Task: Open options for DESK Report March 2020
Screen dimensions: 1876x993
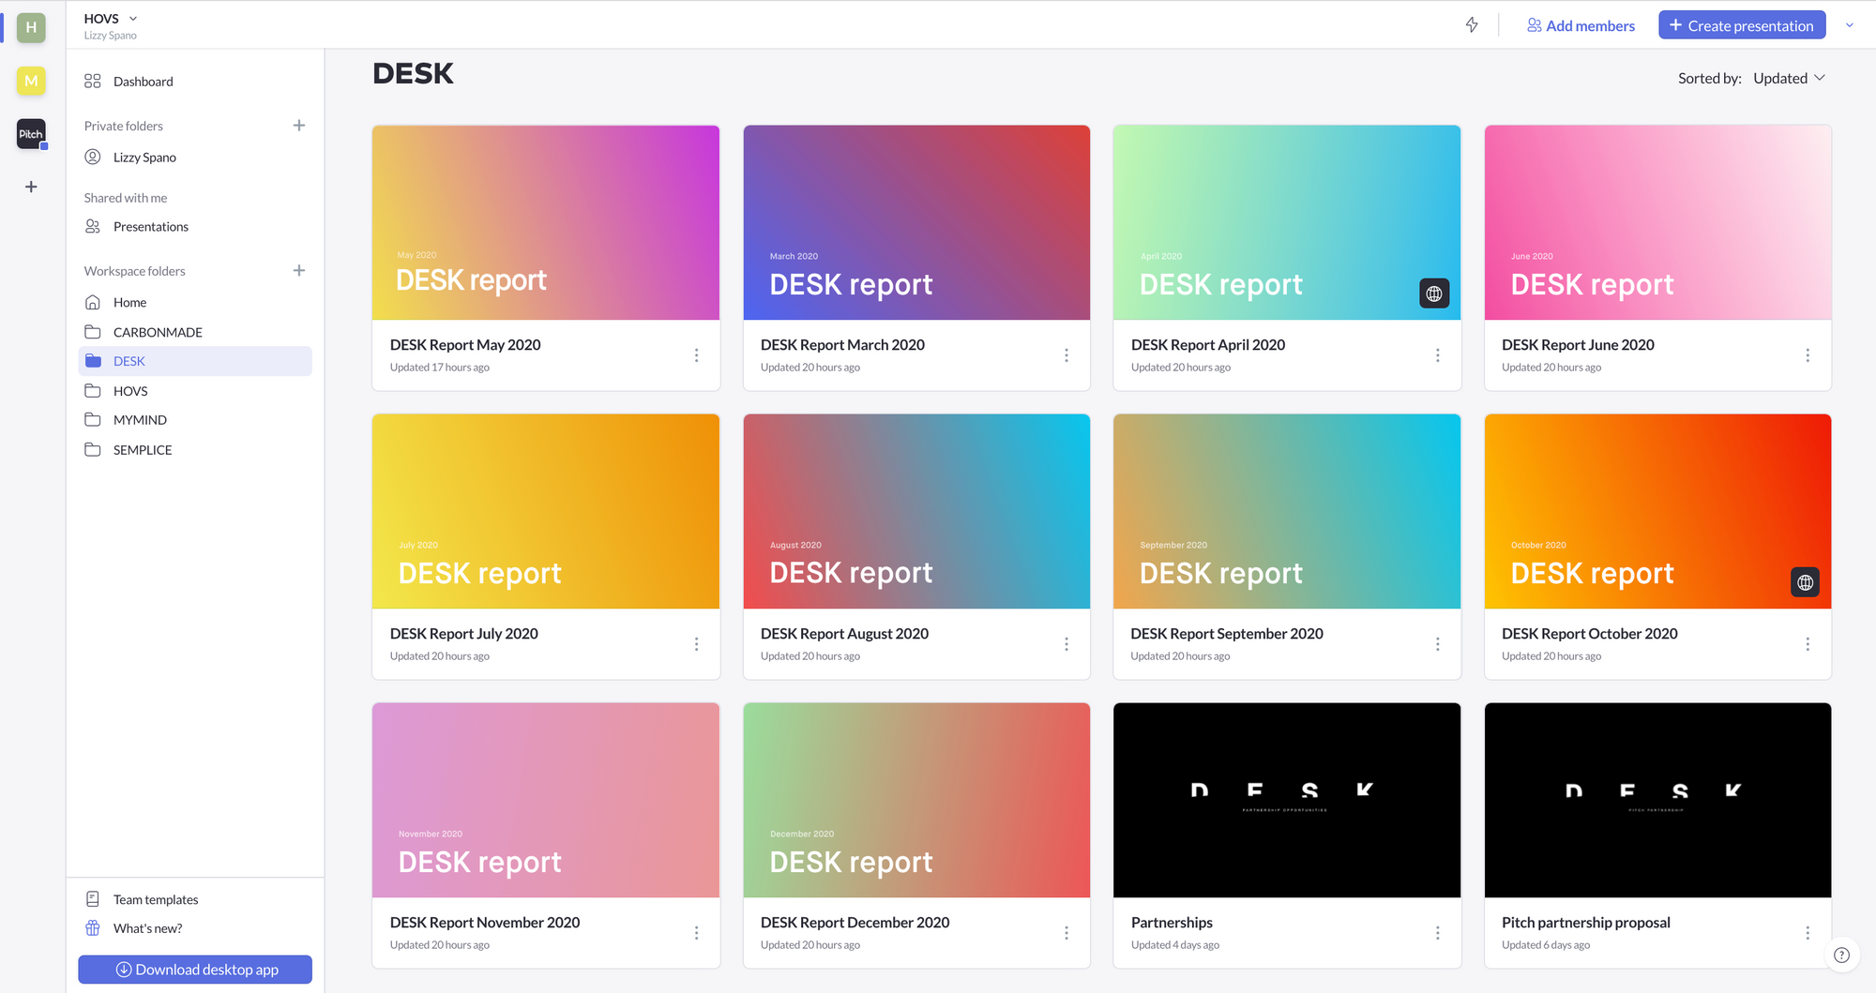Action: tap(1067, 355)
